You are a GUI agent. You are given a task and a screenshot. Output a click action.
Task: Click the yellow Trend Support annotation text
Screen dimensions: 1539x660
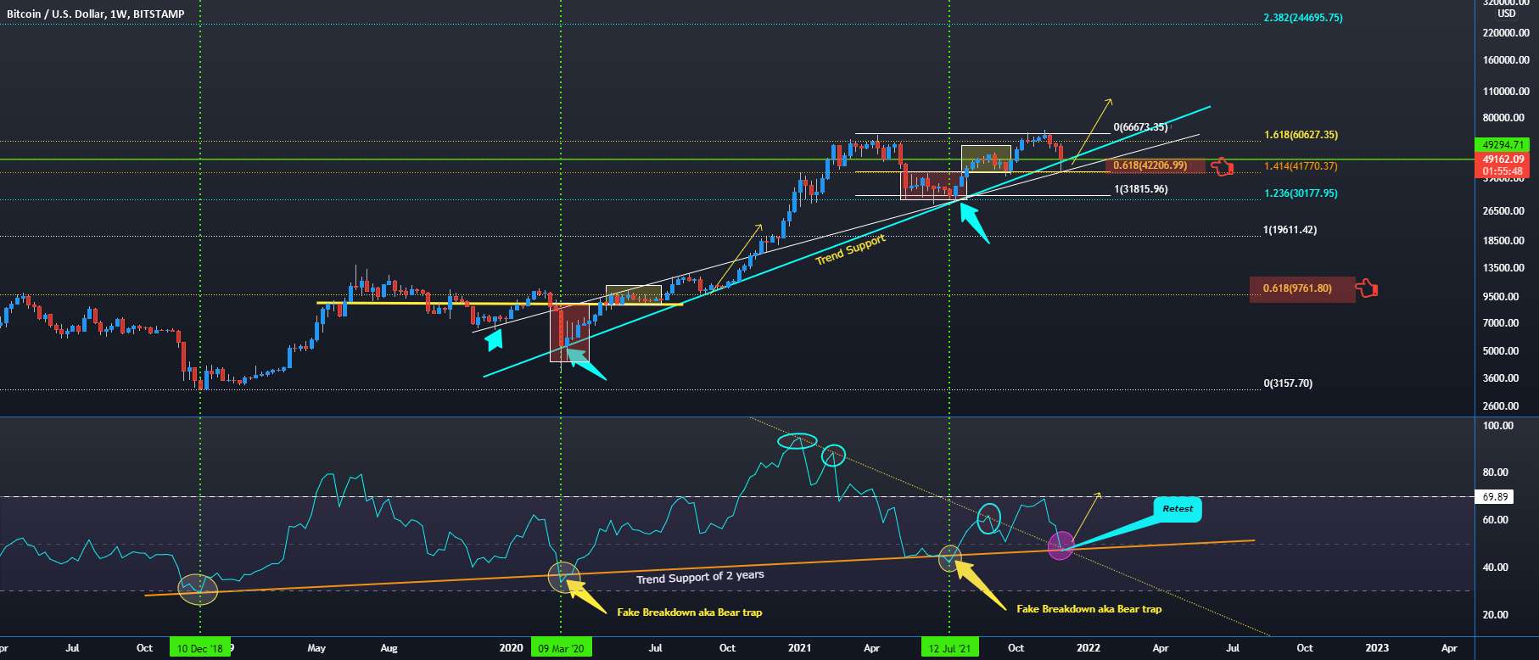click(850, 249)
